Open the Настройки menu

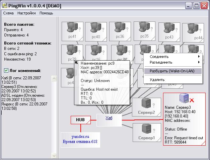(26, 13)
